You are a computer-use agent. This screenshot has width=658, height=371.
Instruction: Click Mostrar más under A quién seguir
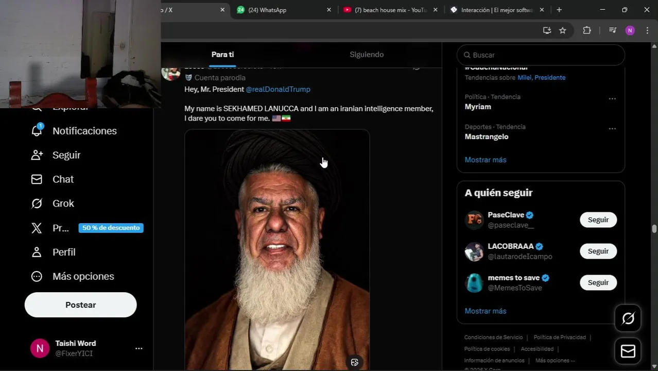tap(486, 311)
